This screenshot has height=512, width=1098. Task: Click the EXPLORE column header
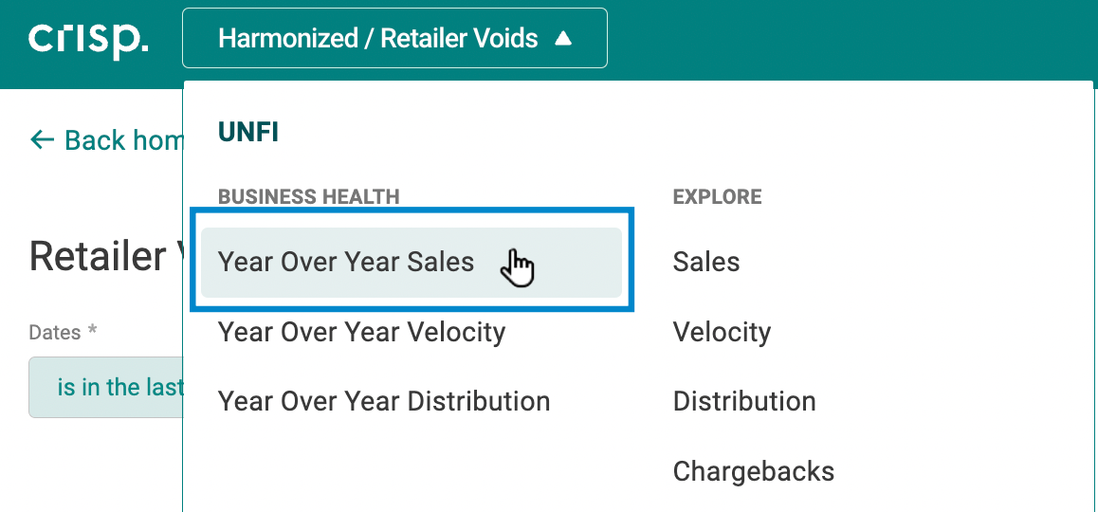coord(717,197)
